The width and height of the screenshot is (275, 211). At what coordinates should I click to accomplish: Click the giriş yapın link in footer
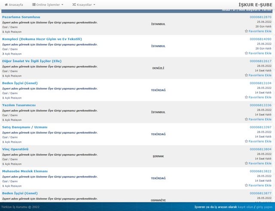(264, 207)
